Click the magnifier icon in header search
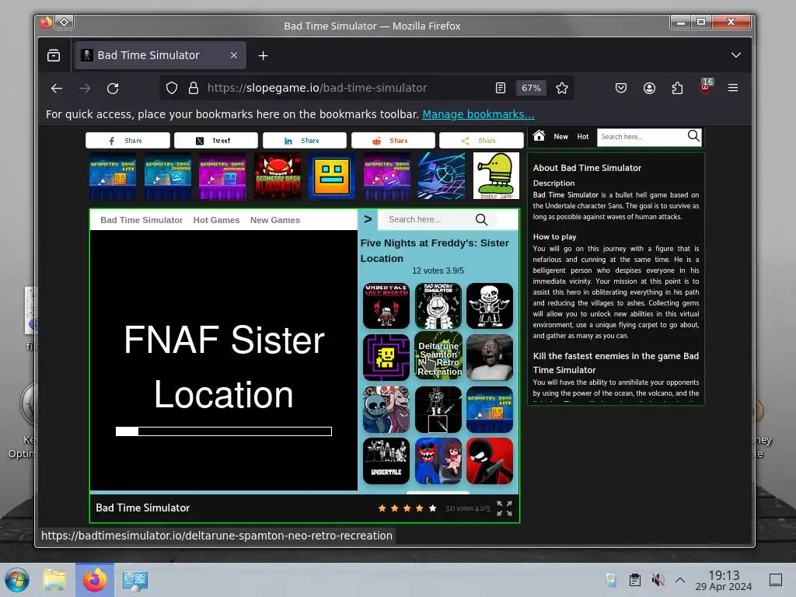The image size is (796, 597). point(693,135)
